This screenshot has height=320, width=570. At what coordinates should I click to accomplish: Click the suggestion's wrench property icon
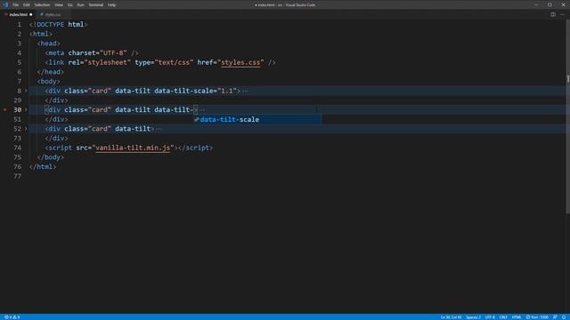(x=197, y=119)
